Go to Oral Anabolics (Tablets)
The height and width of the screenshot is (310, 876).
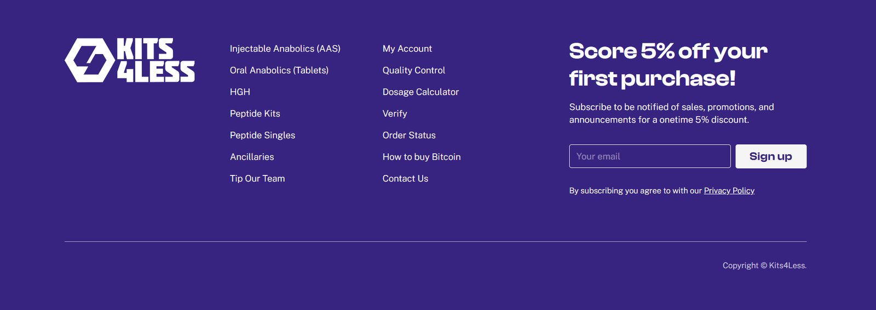pyautogui.click(x=279, y=70)
